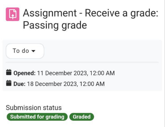Click the horizontal divider below To do

82,62
